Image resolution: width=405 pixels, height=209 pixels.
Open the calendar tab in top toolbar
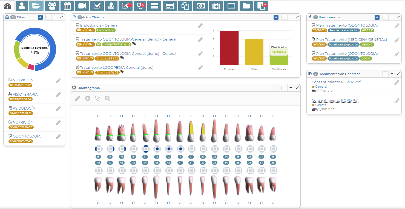[x=67, y=6]
